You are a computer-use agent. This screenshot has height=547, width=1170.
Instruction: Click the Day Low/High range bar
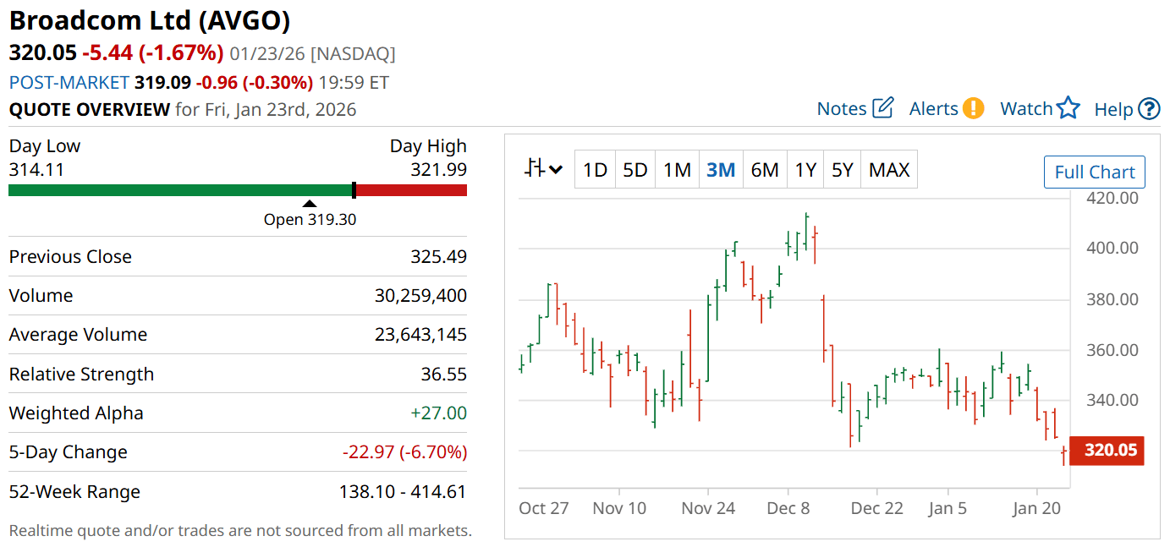pyautogui.click(x=238, y=190)
